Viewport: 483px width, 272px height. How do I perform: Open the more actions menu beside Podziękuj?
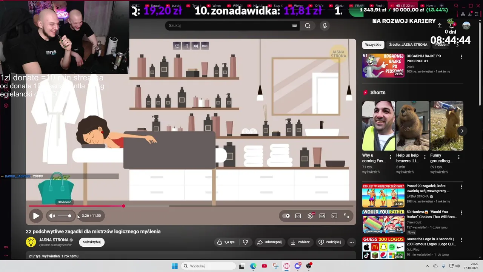pyautogui.click(x=352, y=242)
